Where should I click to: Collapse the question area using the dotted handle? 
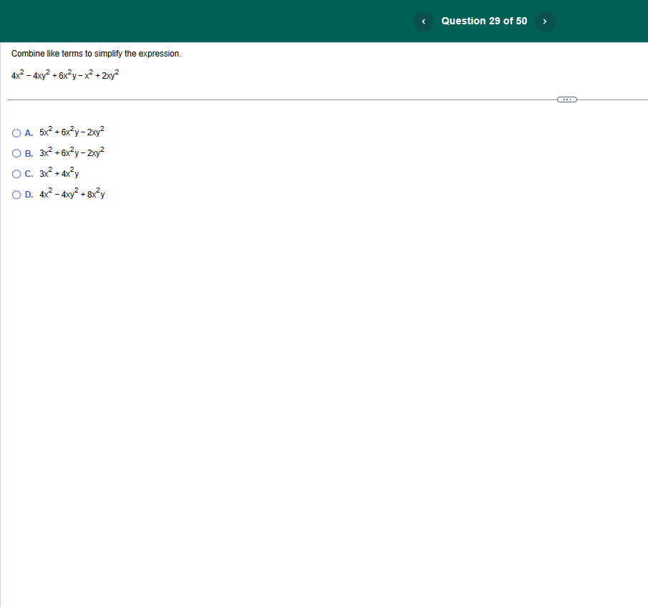click(566, 99)
